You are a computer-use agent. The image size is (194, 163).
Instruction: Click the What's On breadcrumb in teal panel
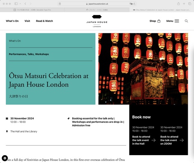point(15,41)
